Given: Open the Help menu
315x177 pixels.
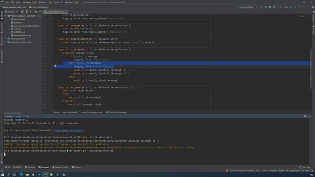Looking at the screenshot, I should coord(77,2).
